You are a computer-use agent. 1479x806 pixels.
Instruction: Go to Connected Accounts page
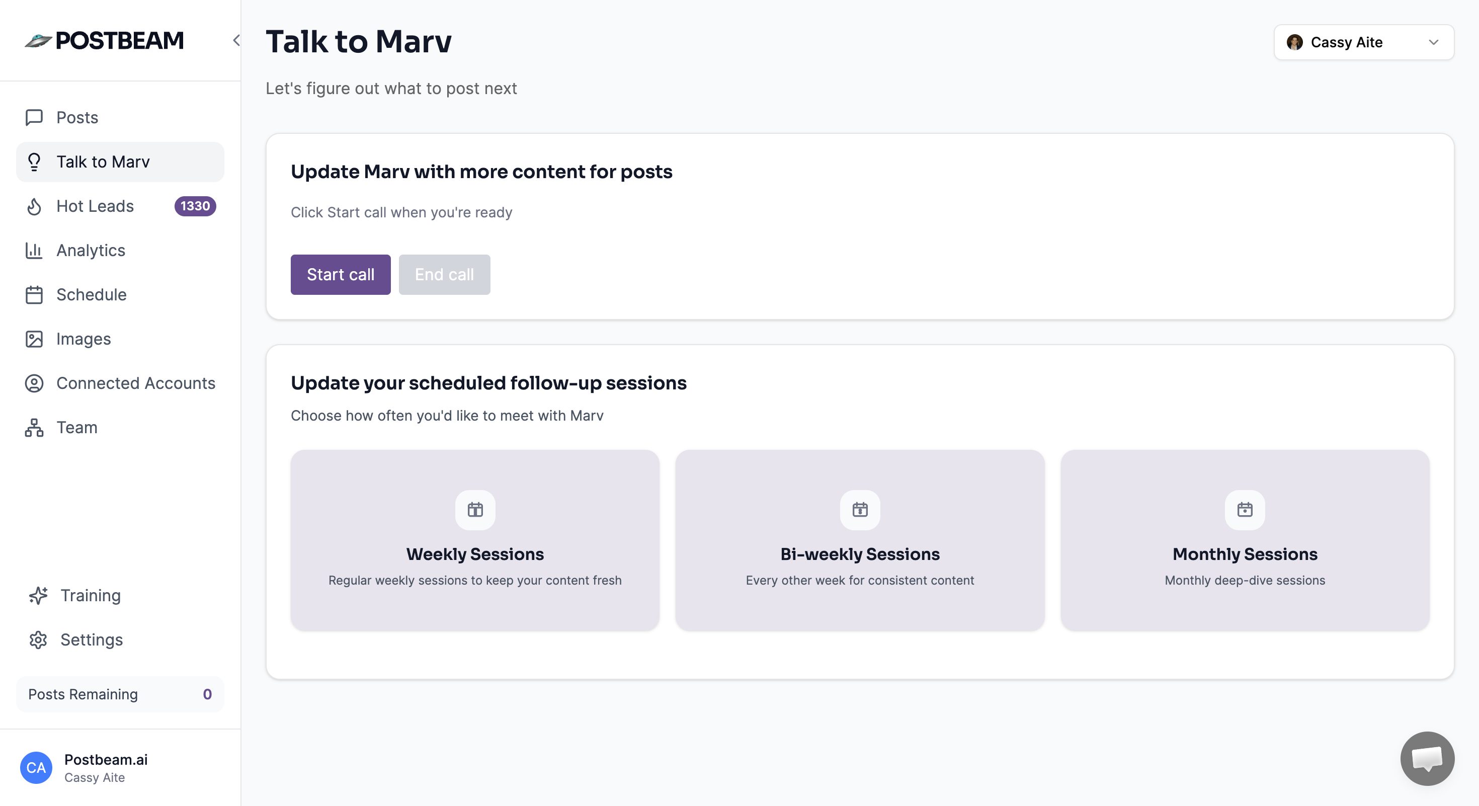(135, 383)
